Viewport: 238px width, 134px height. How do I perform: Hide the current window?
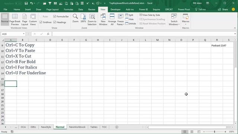coord(129,19)
